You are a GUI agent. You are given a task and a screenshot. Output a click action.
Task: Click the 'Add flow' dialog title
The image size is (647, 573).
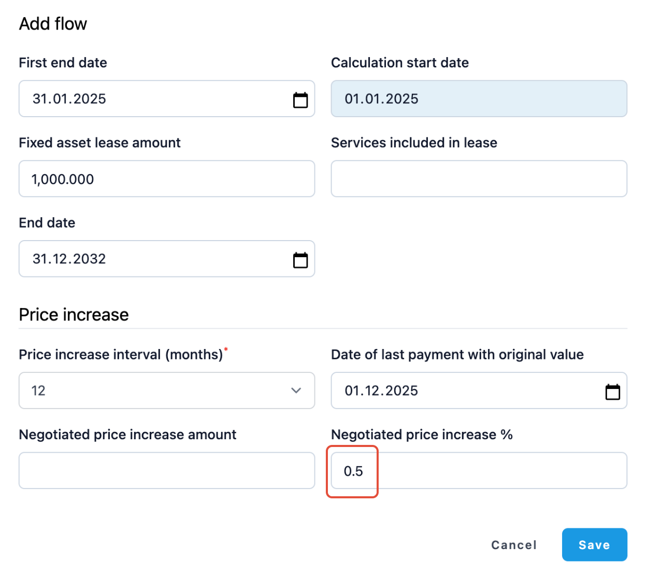(53, 24)
